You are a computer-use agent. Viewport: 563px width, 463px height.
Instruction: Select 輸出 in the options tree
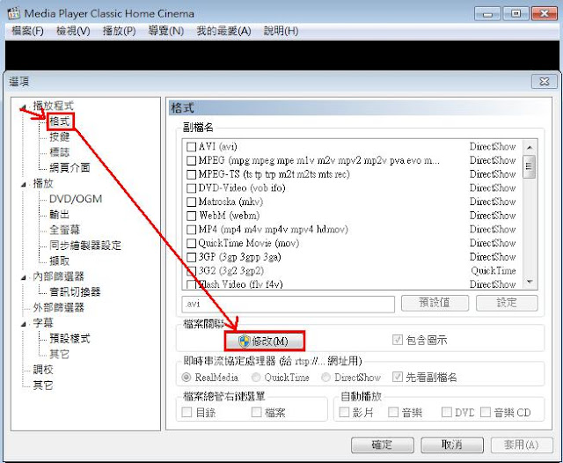tap(60, 215)
